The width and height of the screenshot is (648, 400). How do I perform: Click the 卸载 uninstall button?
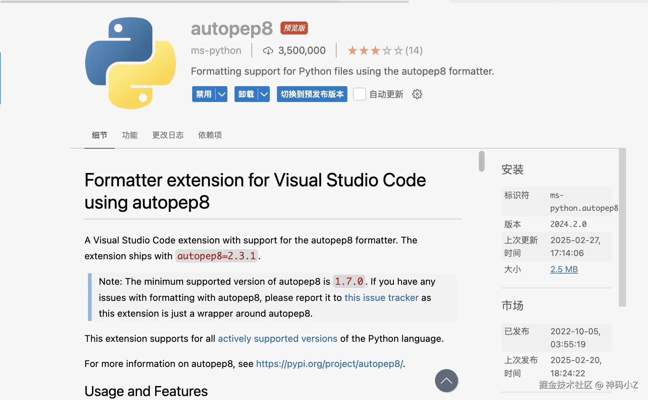click(246, 94)
